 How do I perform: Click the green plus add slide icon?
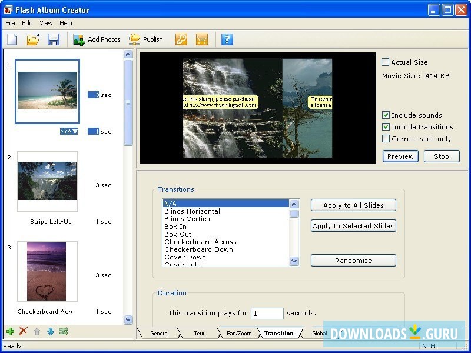(11, 331)
